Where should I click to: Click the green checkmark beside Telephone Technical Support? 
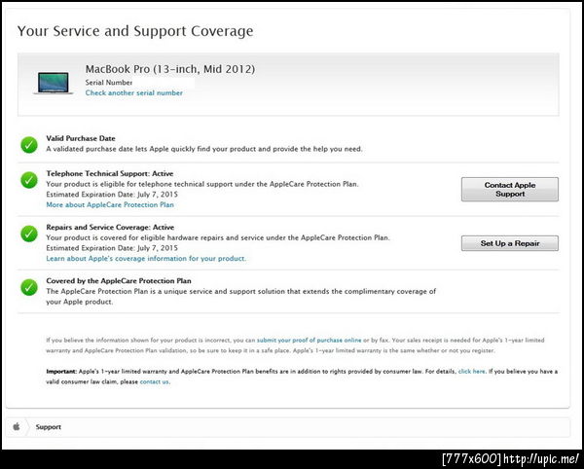point(29,180)
